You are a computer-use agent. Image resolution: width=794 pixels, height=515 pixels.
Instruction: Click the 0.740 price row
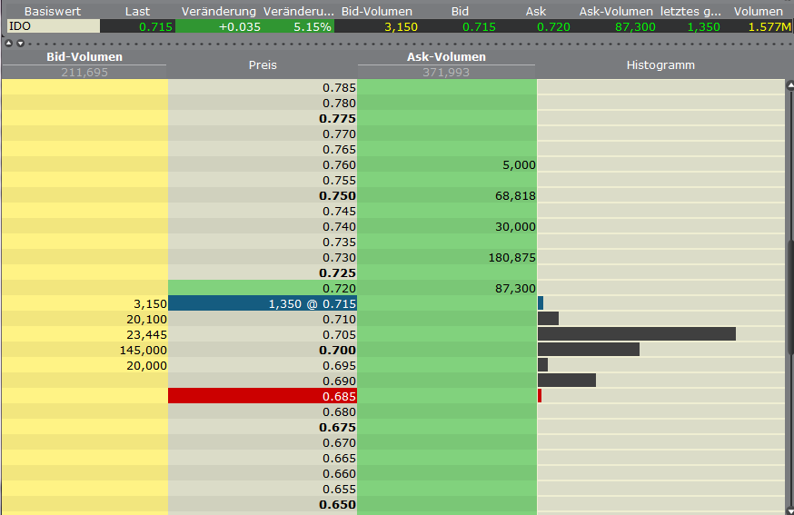[x=263, y=226]
